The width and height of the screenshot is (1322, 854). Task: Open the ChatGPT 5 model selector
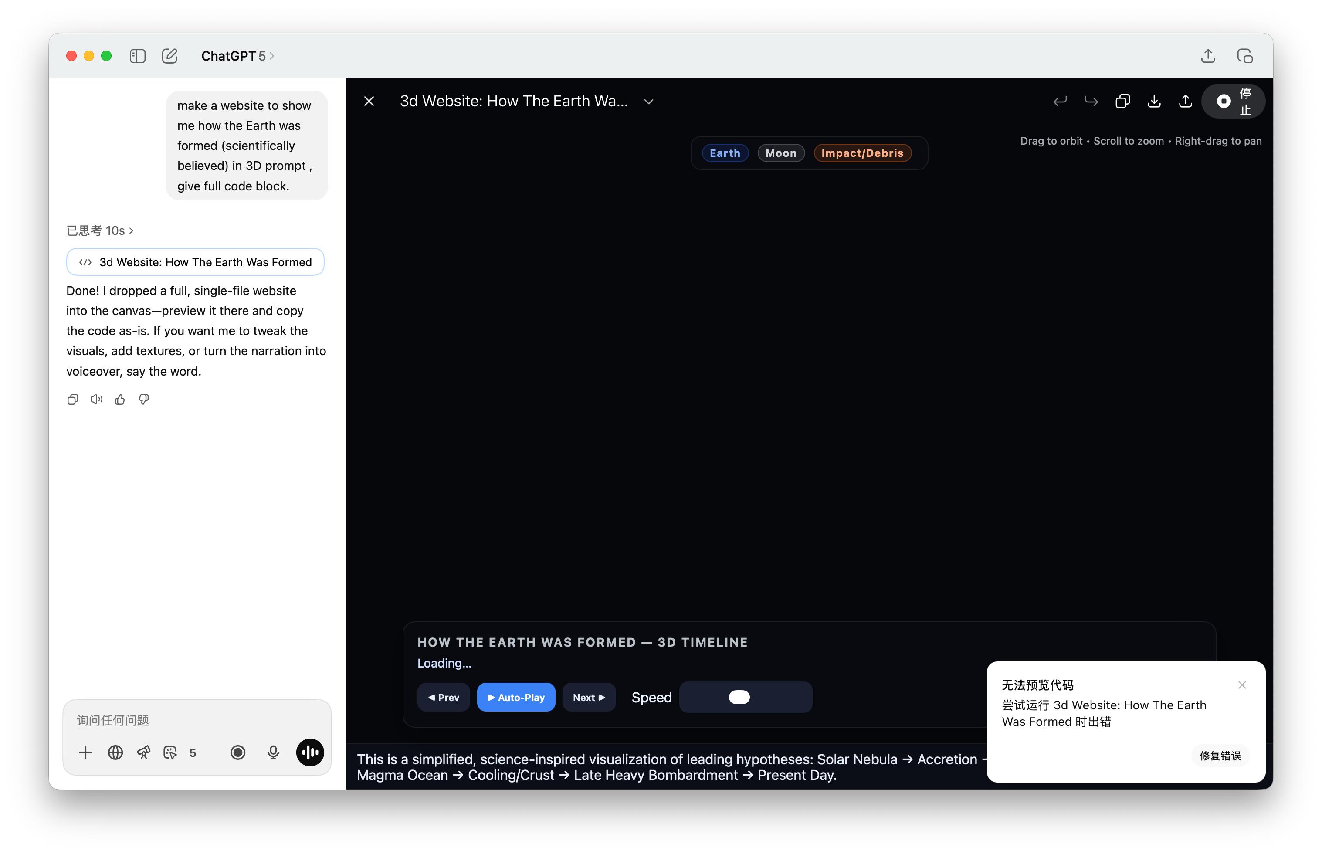(237, 56)
